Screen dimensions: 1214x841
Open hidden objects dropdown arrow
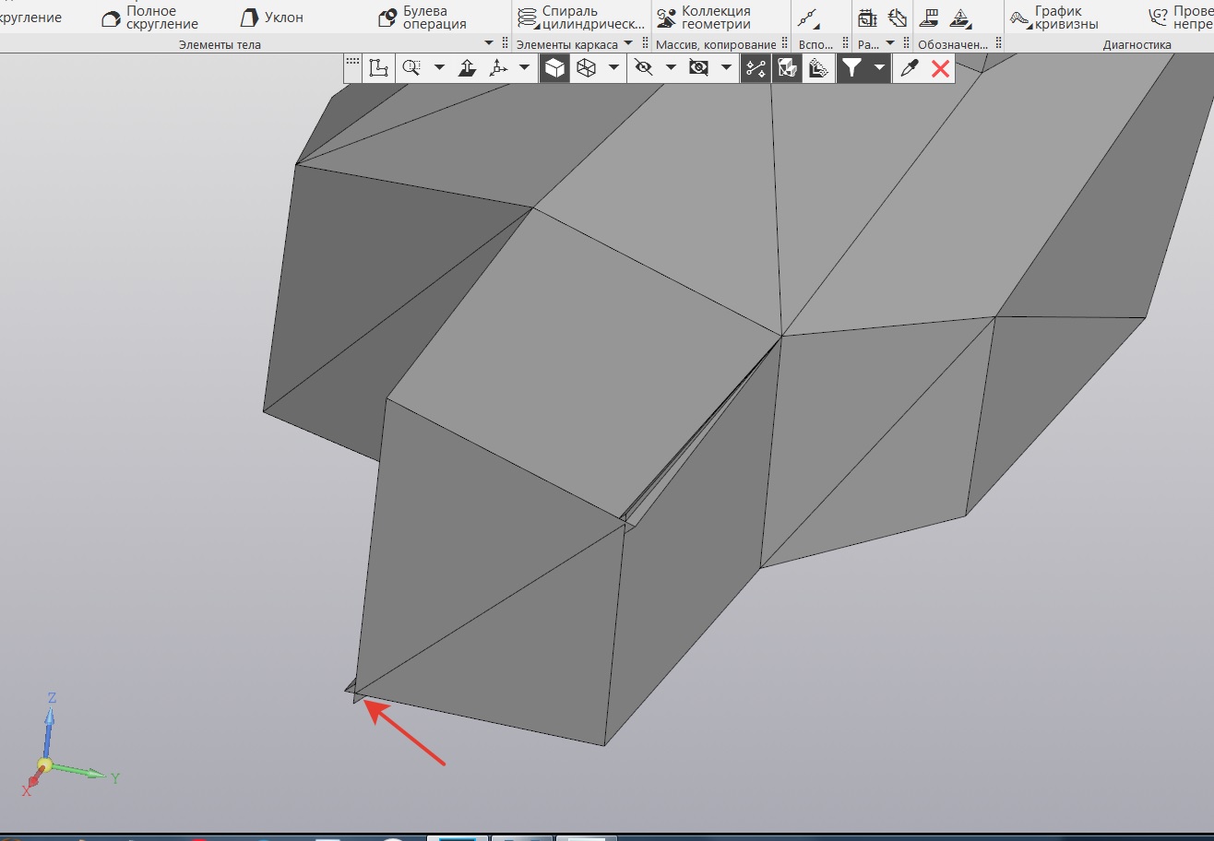(727, 67)
